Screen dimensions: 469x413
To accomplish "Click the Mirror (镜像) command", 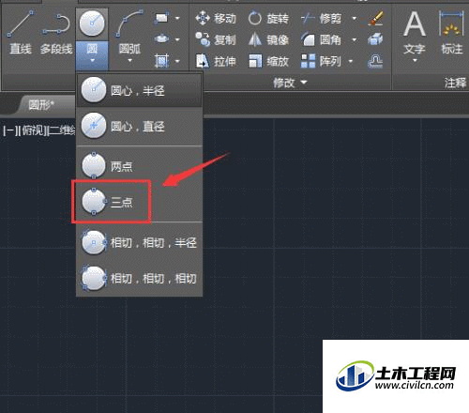I will [268, 39].
